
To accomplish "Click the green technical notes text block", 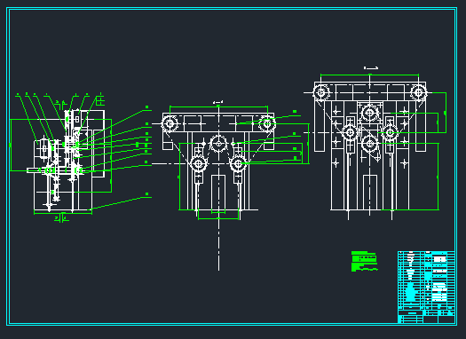I will (x=364, y=261).
